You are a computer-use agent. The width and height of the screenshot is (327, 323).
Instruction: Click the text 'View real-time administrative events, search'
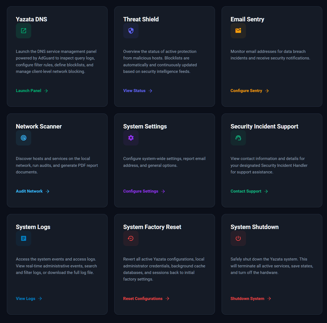click(x=56, y=266)
